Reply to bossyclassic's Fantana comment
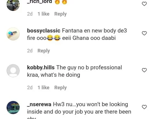 43,51
